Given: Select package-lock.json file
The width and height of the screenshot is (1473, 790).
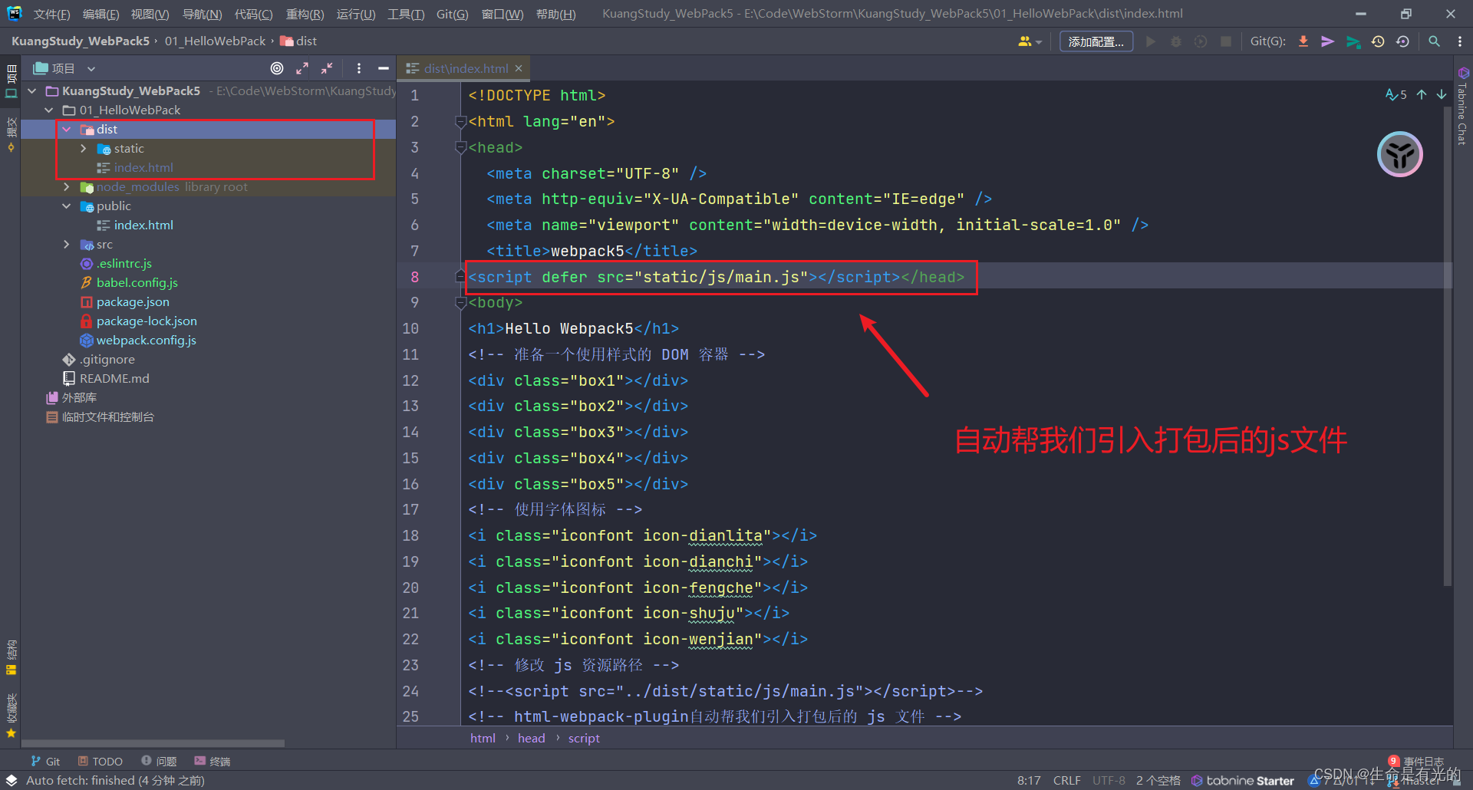Looking at the screenshot, I should pos(147,321).
